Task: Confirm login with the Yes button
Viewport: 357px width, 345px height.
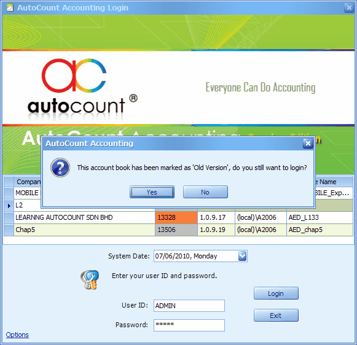Action: tap(152, 192)
